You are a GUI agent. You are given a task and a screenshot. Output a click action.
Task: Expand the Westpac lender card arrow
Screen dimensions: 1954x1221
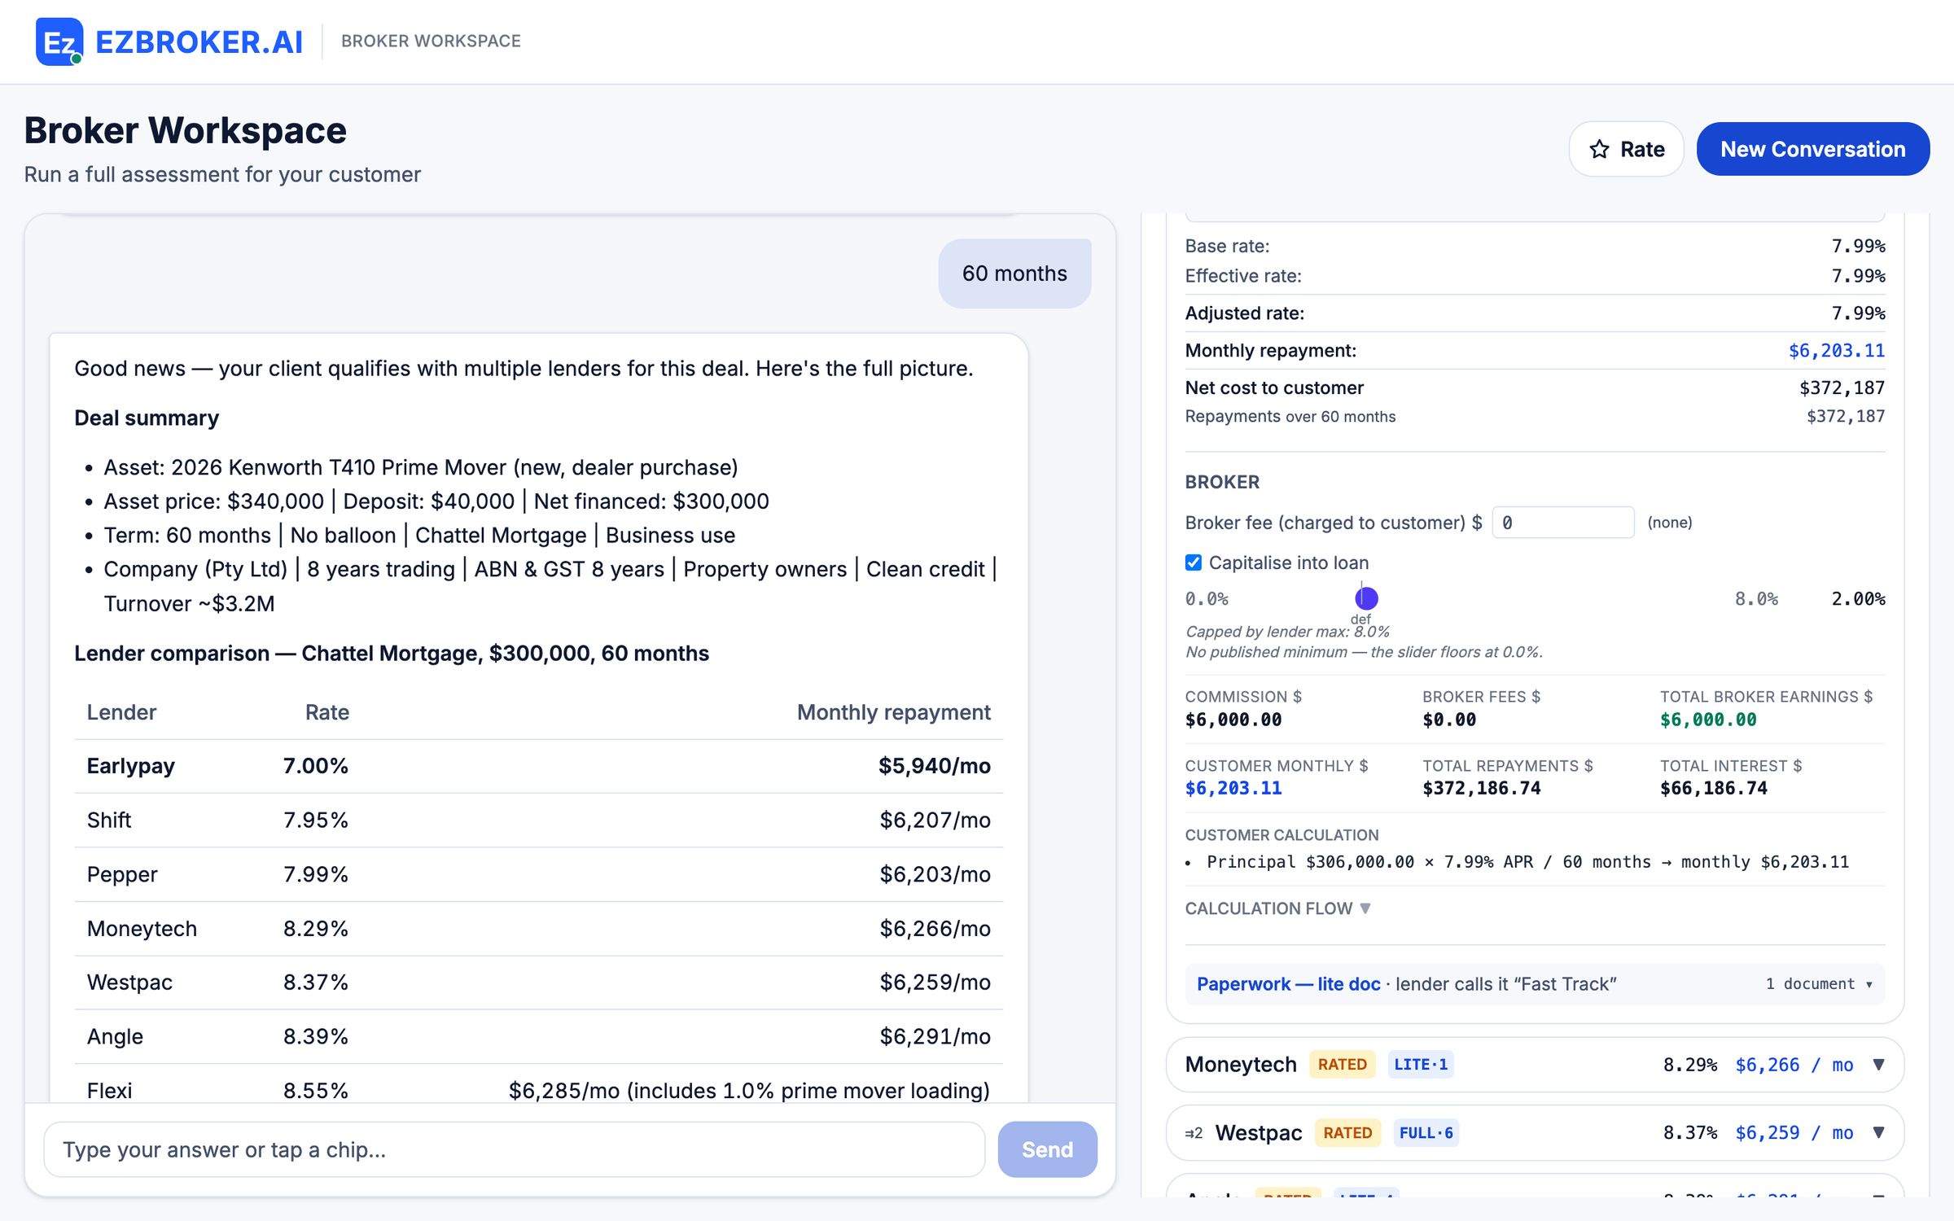1878,1132
